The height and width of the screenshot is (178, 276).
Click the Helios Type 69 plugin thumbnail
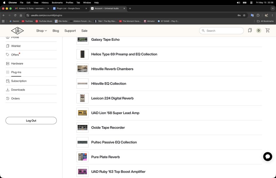83,54
